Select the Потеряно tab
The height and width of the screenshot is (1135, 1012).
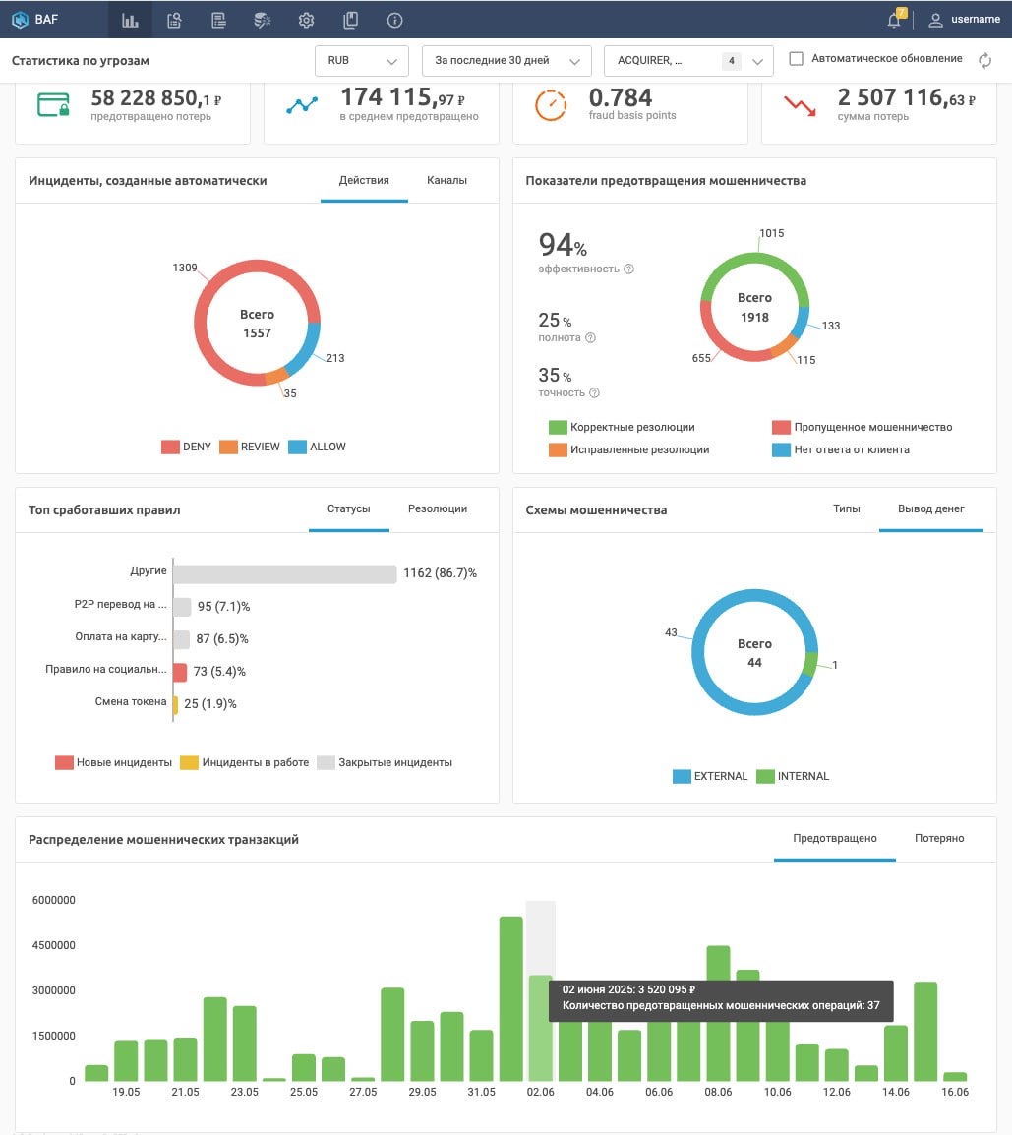click(x=939, y=838)
